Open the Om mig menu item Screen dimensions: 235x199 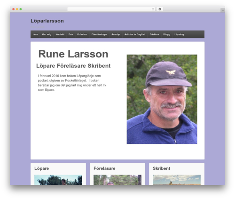47,34
